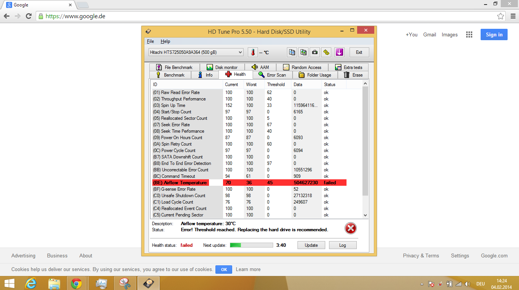Image resolution: width=519 pixels, height=290 pixels.
Task: Switch to the Error Scan tab
Action: coord(272,75)
